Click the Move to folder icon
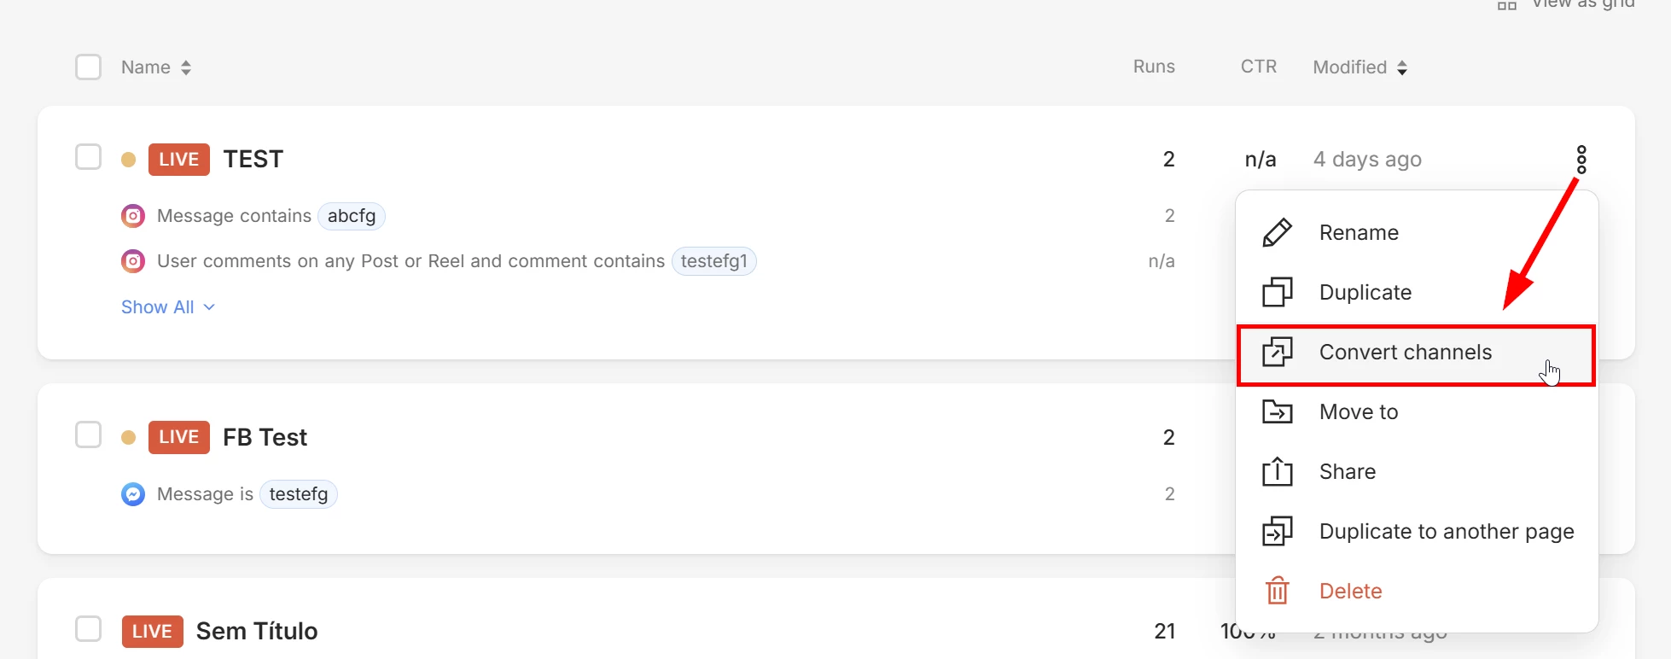Viewport: 1671px width, 659px height. pos(1277,411)
